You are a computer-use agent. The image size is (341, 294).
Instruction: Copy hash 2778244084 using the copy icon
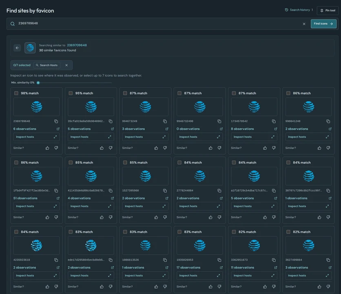pyautogui.click(x=219, y=191)
